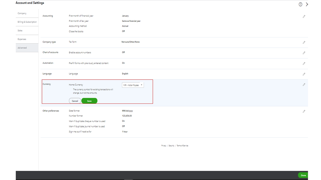Click 'Pre-fill forms with previously entered content'
Viewport: 321px width, 180px height.
pos(89,63)
